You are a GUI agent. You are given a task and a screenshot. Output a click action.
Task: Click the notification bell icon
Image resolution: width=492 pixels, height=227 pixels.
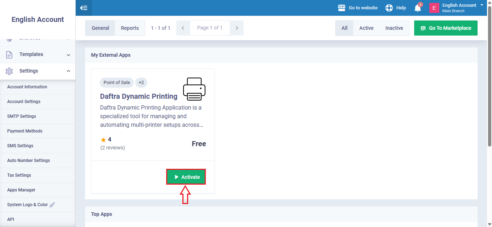[x=417, y=8]
